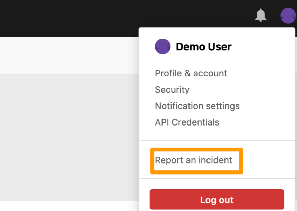
Task: Go to Security settings
Action: (172, 90)
